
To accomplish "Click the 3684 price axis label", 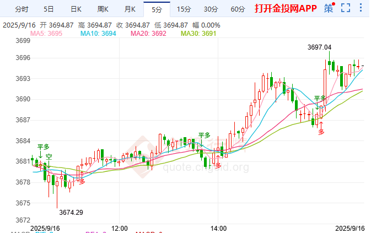I will click(23, 141).
